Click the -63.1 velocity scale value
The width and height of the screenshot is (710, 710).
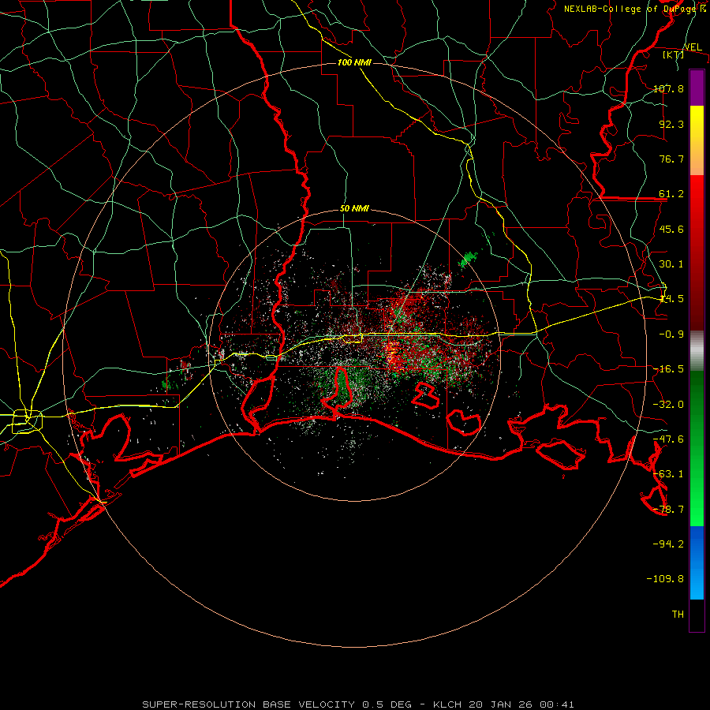coord(668,474)
